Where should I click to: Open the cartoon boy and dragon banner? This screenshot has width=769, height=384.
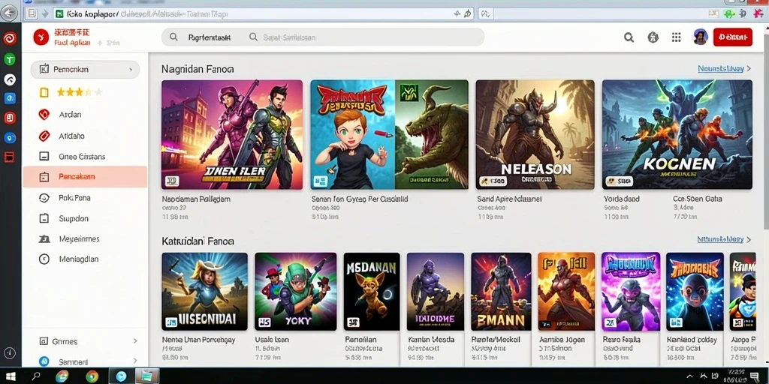pos(390,135)
